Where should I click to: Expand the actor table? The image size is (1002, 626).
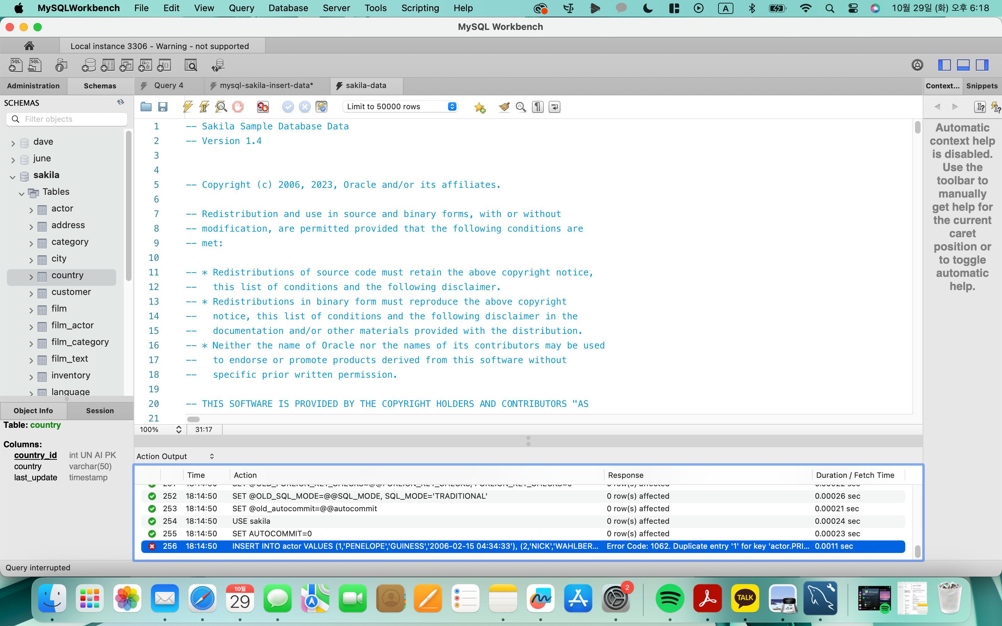click(x=31, y=210)
